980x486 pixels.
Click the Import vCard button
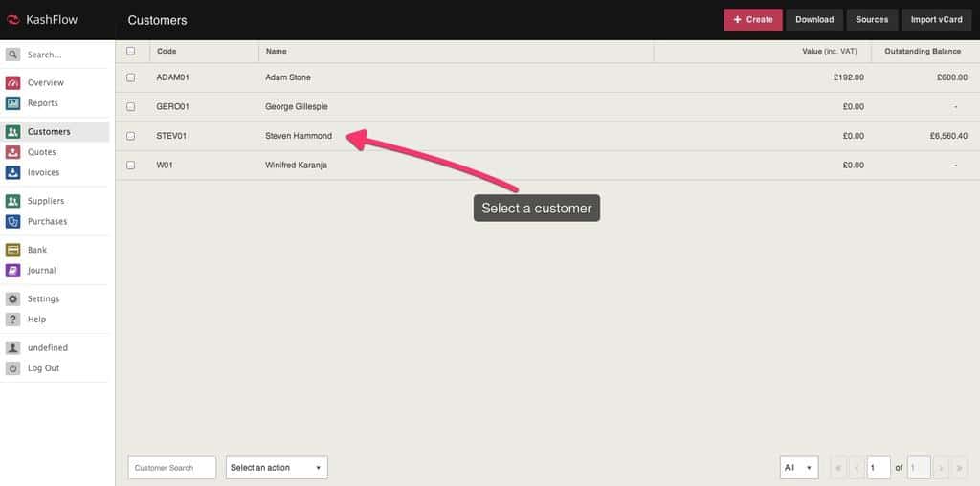point(936,19)
